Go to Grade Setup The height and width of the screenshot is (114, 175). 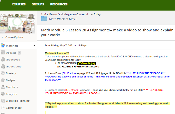14,66
